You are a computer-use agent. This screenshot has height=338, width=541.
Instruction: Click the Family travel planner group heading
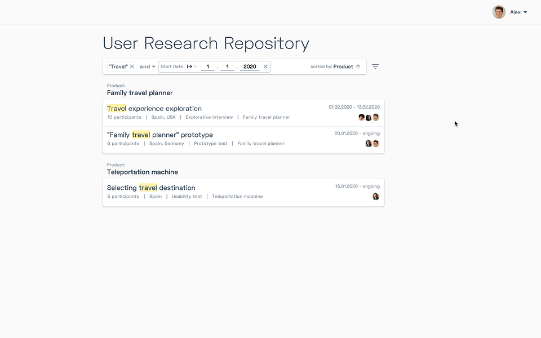coord(140,93)
